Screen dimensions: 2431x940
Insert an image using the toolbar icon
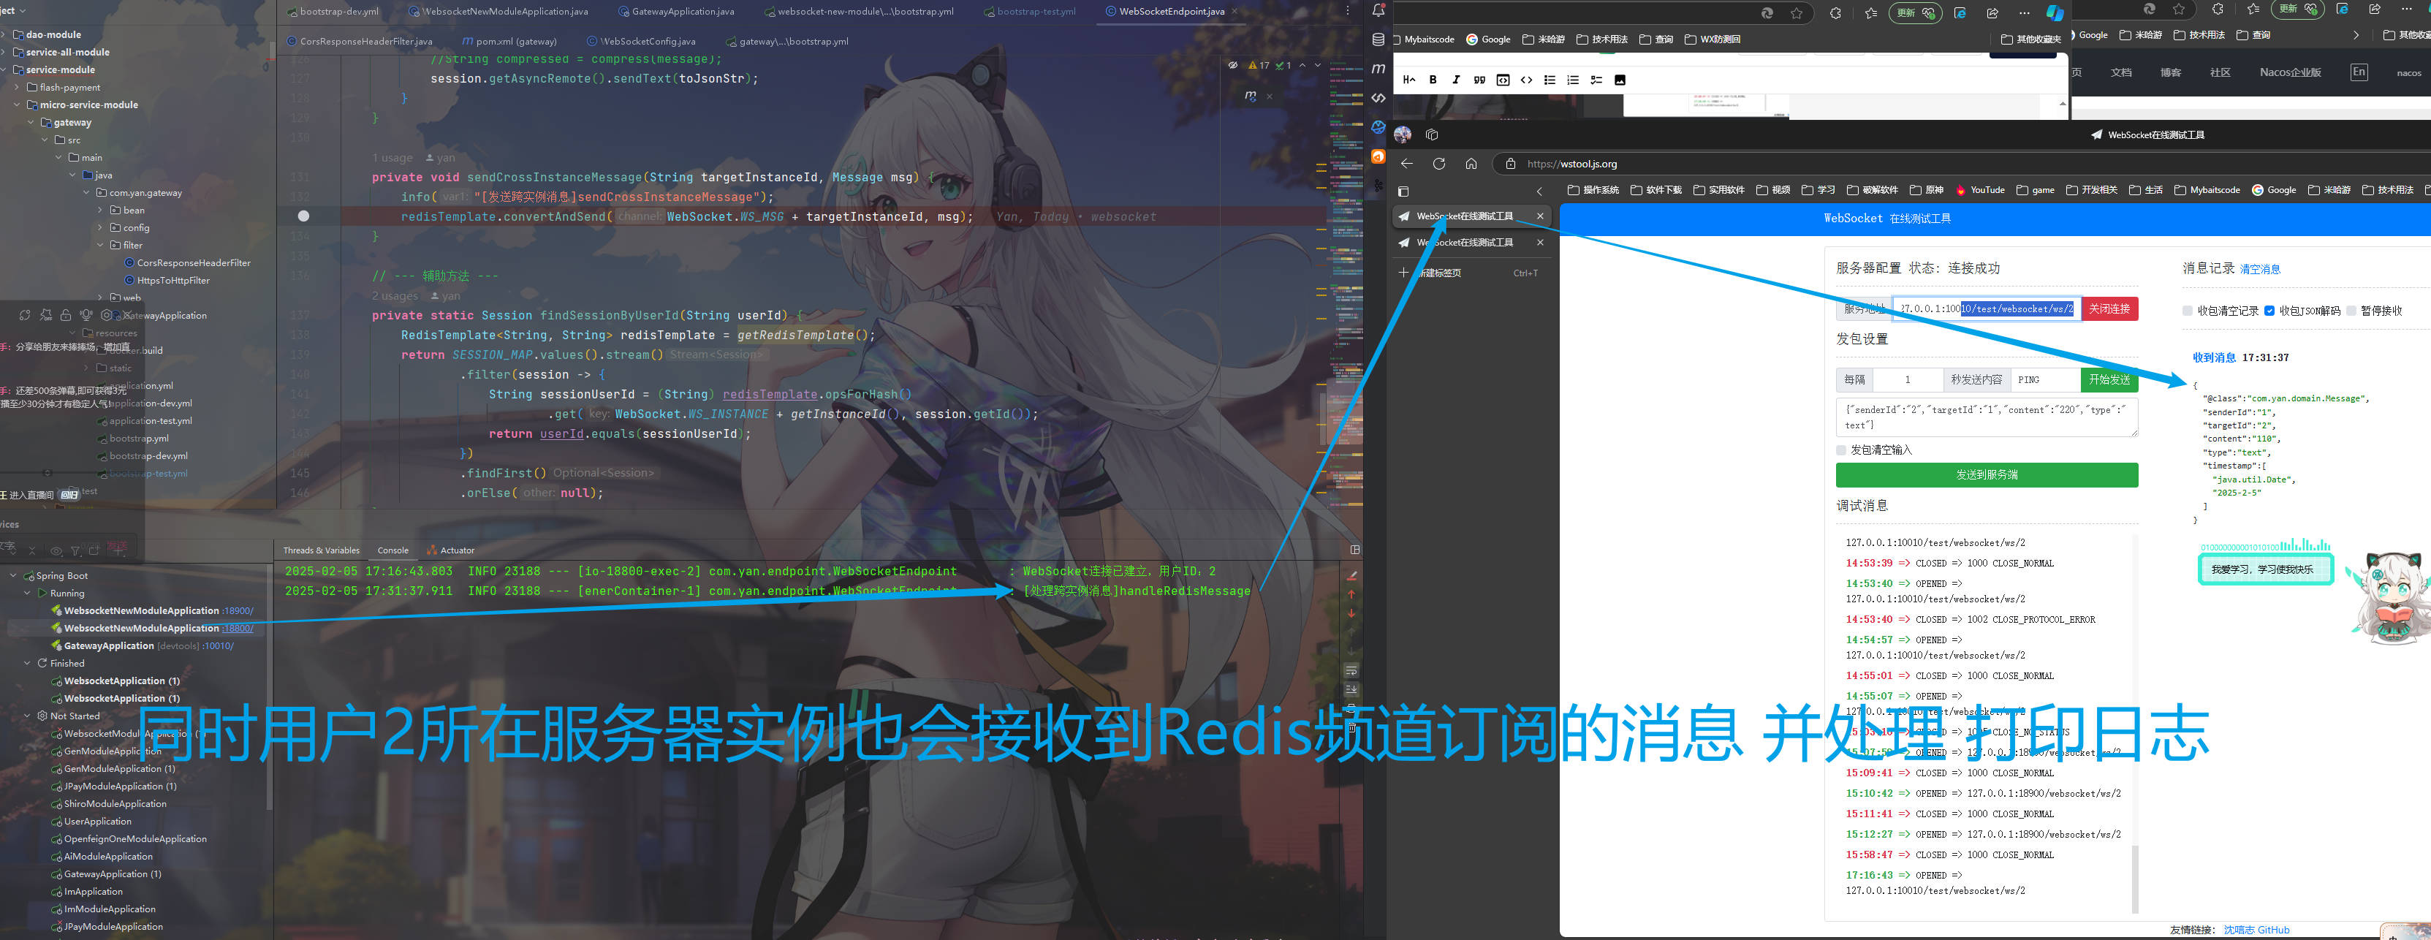pos(1620,79)
